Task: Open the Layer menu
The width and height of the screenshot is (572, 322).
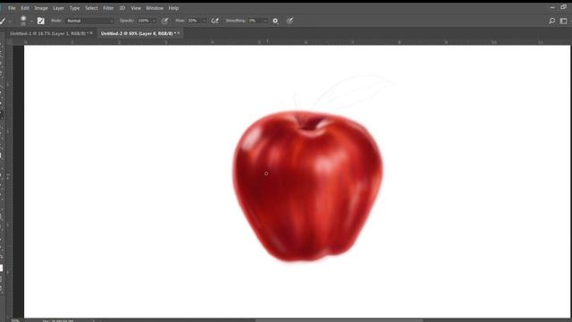Action: coord(58,8)
